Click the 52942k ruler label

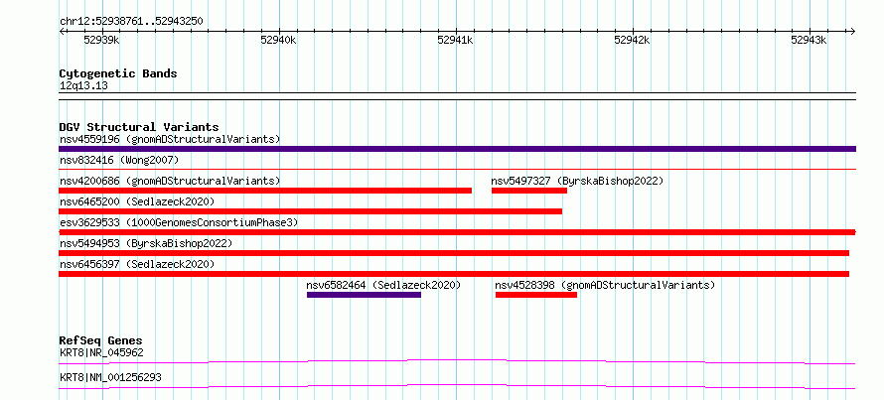click(632, 40)
